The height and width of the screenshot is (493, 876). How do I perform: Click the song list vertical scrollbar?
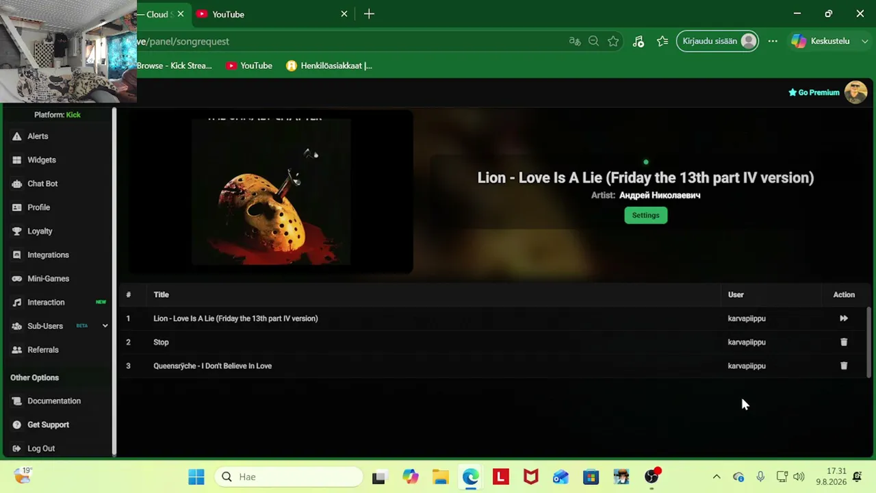(x=869, y=342)
